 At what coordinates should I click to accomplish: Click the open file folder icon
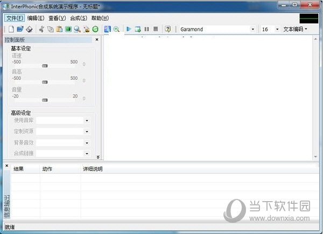[x=20, y=29]
